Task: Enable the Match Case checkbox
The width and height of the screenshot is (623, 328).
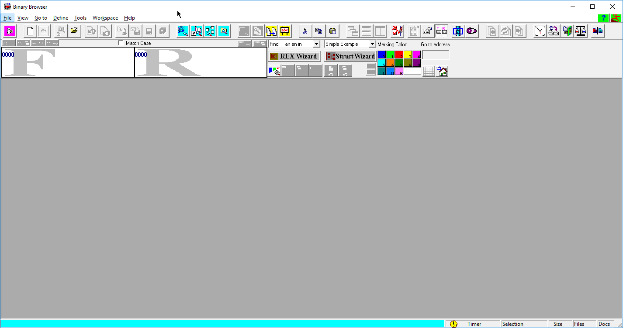Action: [121, 43]
